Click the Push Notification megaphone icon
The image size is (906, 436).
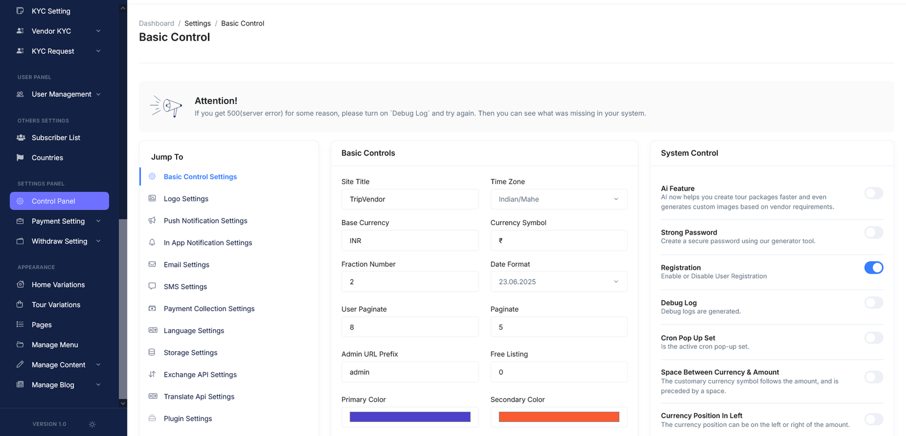pos(152,220)
